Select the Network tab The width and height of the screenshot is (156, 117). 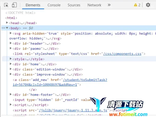pyautogui.click(x=94, y=5)
